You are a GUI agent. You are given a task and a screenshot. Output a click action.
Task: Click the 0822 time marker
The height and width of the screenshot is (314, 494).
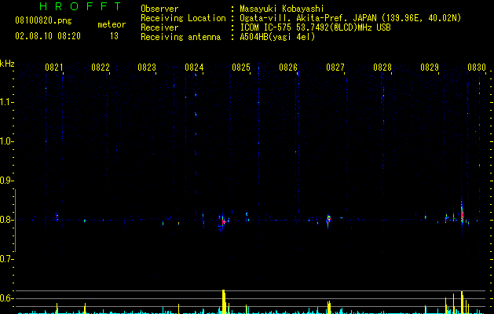[101, 68]
